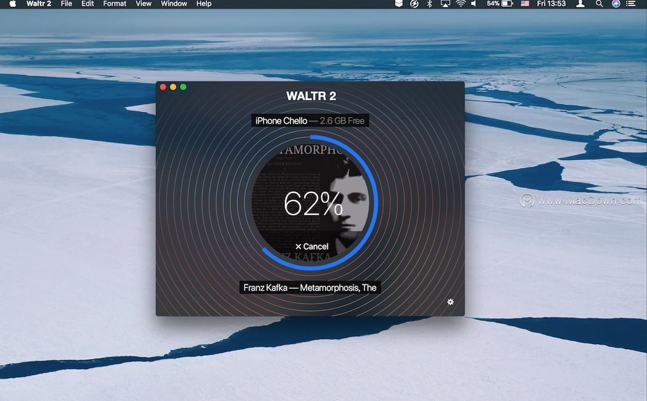The height and width of the screenshot is (401, 647).
Task: Open the Waltr 2 application menu
Action: 39,4
